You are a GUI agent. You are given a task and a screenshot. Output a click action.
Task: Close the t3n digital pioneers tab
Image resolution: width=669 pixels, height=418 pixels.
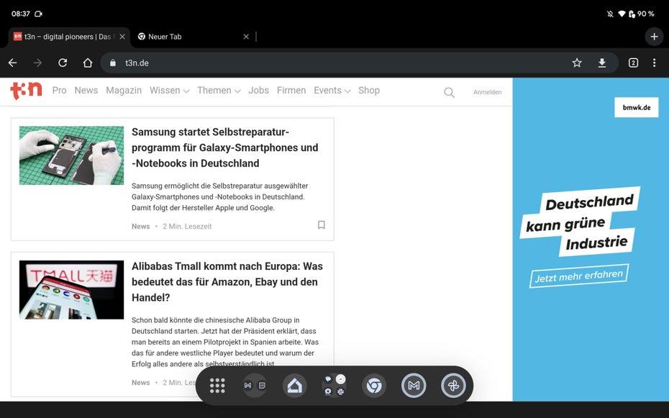[122, 37]
